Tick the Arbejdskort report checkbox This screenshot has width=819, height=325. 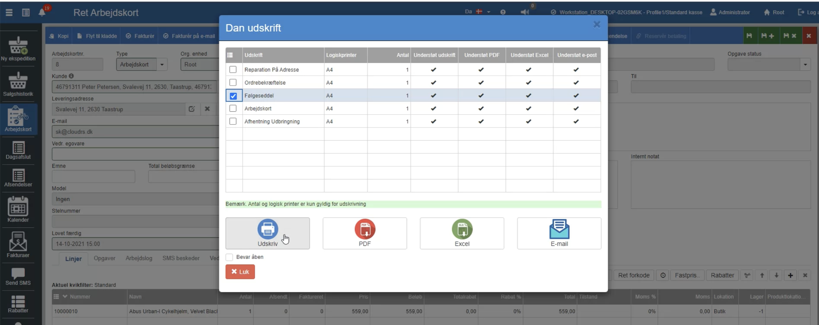pos(233,108)
